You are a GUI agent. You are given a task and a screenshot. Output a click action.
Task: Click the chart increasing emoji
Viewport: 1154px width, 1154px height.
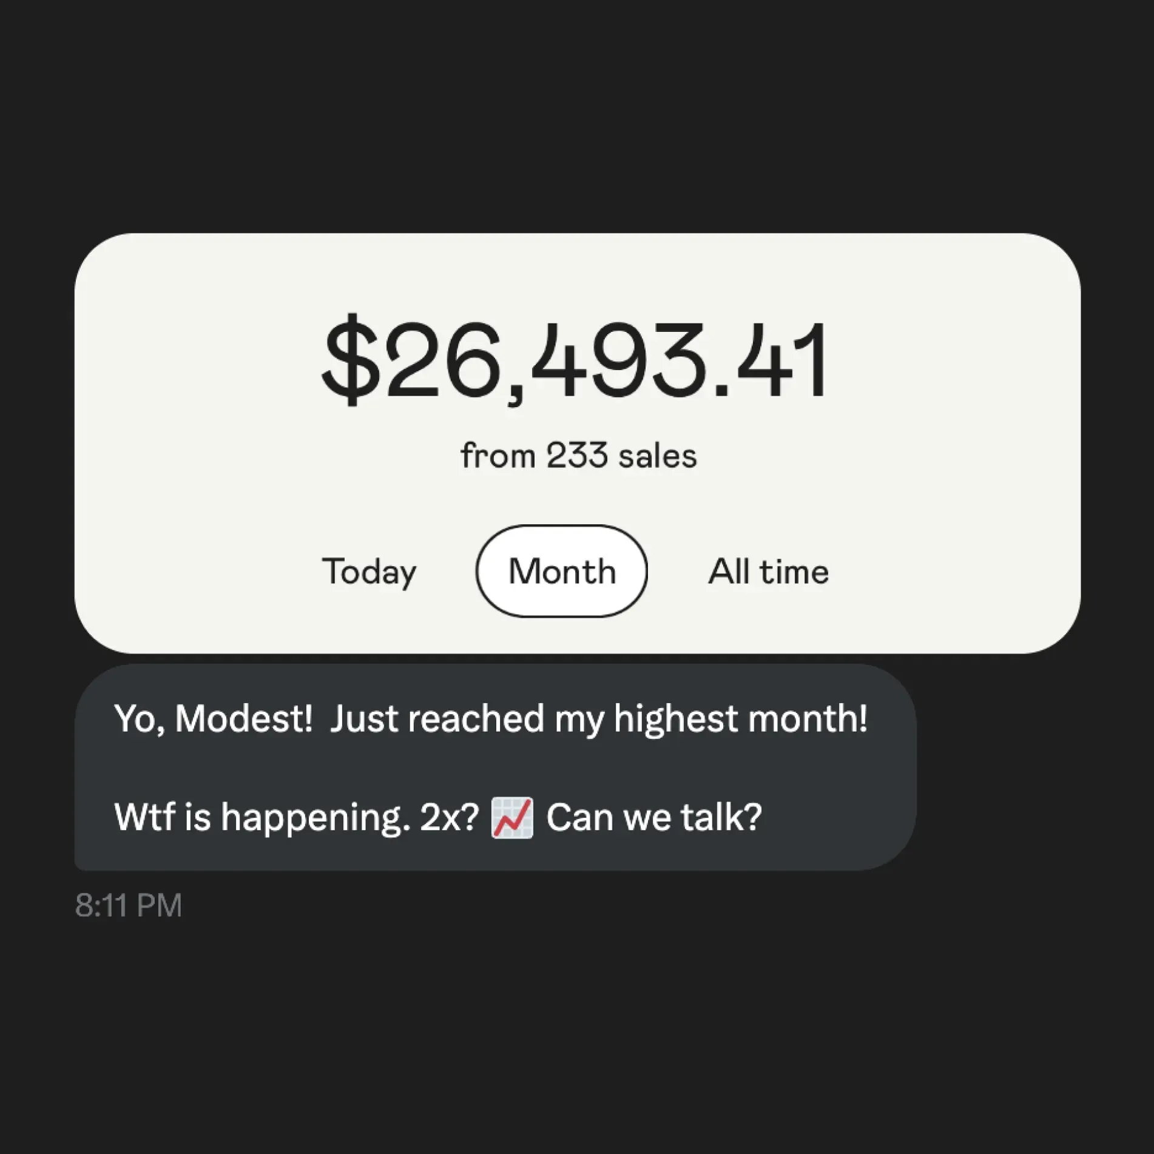click(x=512, y=817)
